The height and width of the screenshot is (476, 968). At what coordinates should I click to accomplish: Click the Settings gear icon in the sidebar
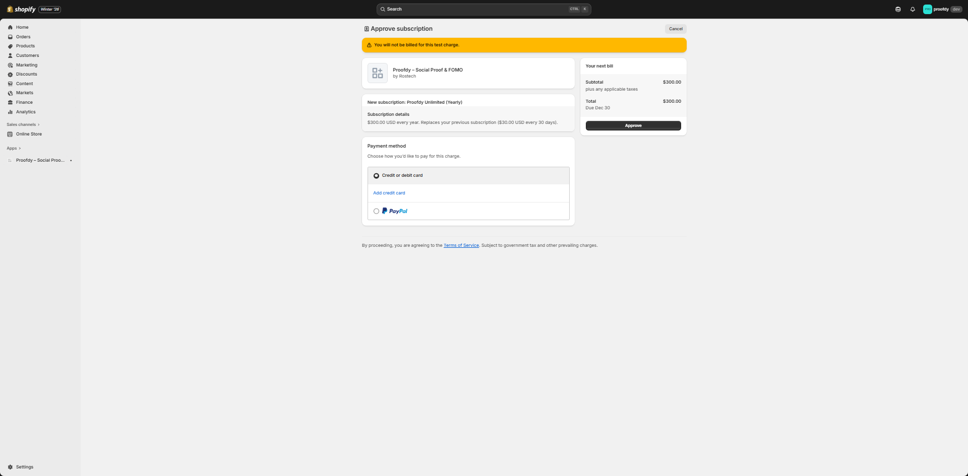pos(10,467)
